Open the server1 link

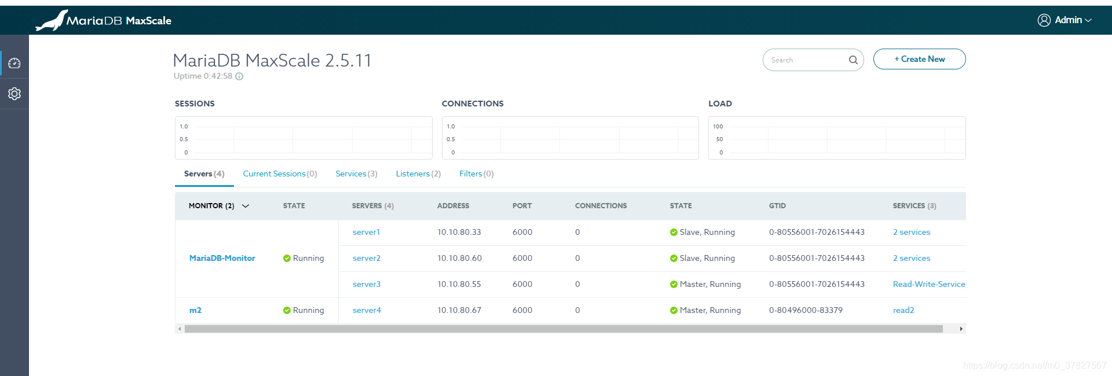366,233
